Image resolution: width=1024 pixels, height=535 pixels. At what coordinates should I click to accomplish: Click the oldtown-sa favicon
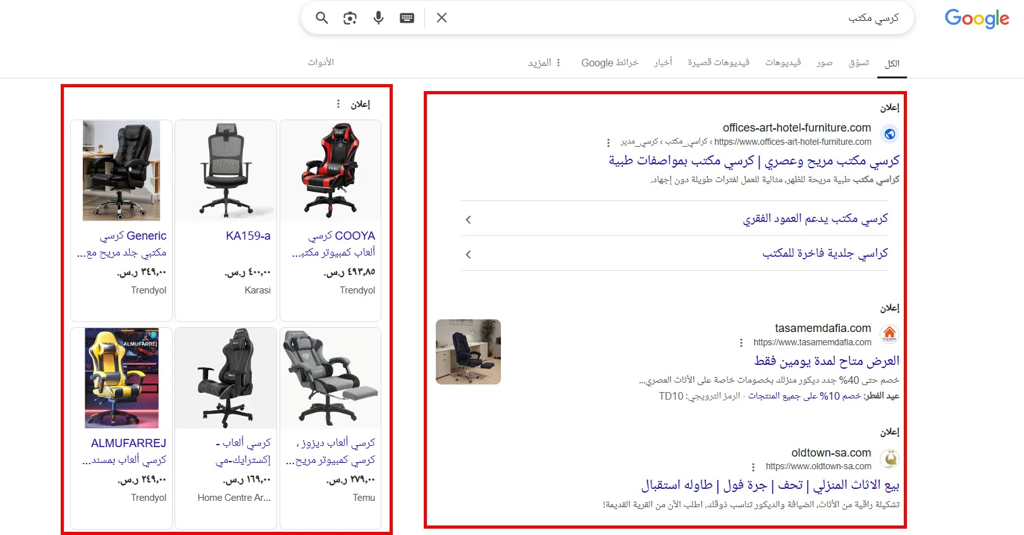pyautogui.click(x=889, y=458)
